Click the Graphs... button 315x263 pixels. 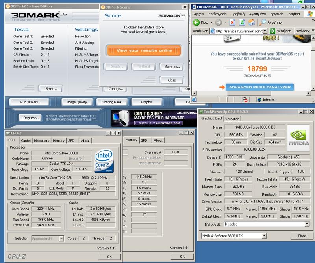[x=148, y=102]
